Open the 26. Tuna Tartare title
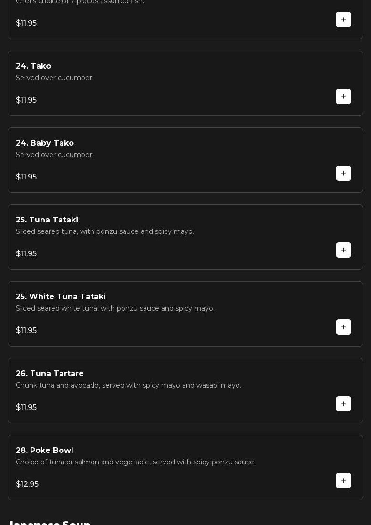Image resolution: width=371 pixels, height=525 pixels. tap(50, 373)
